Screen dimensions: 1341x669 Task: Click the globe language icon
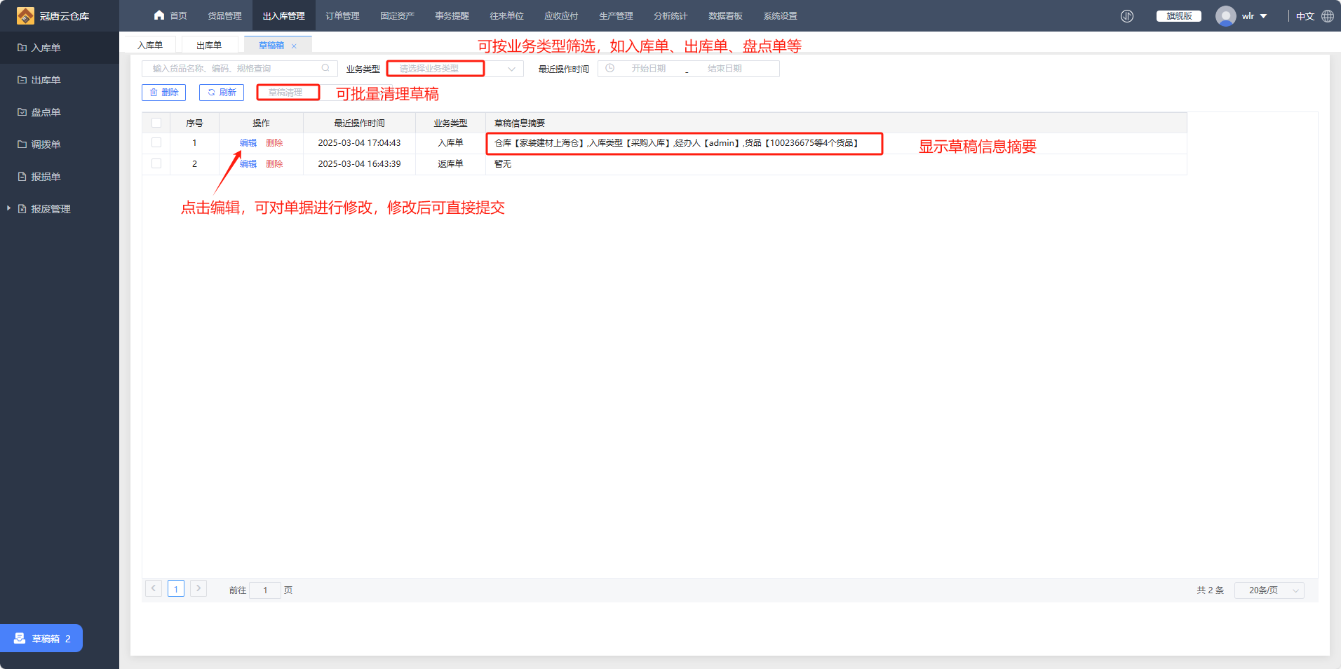click(x=1328, y=15)
